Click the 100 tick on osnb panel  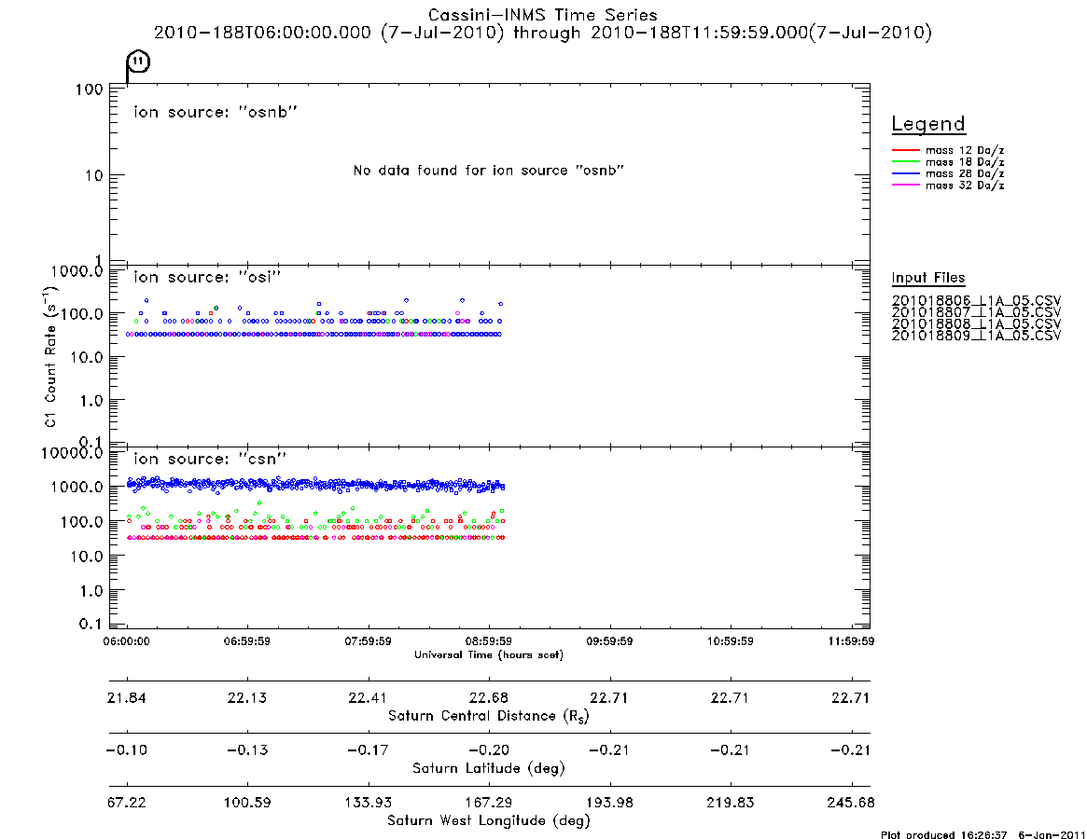point(89,89)
